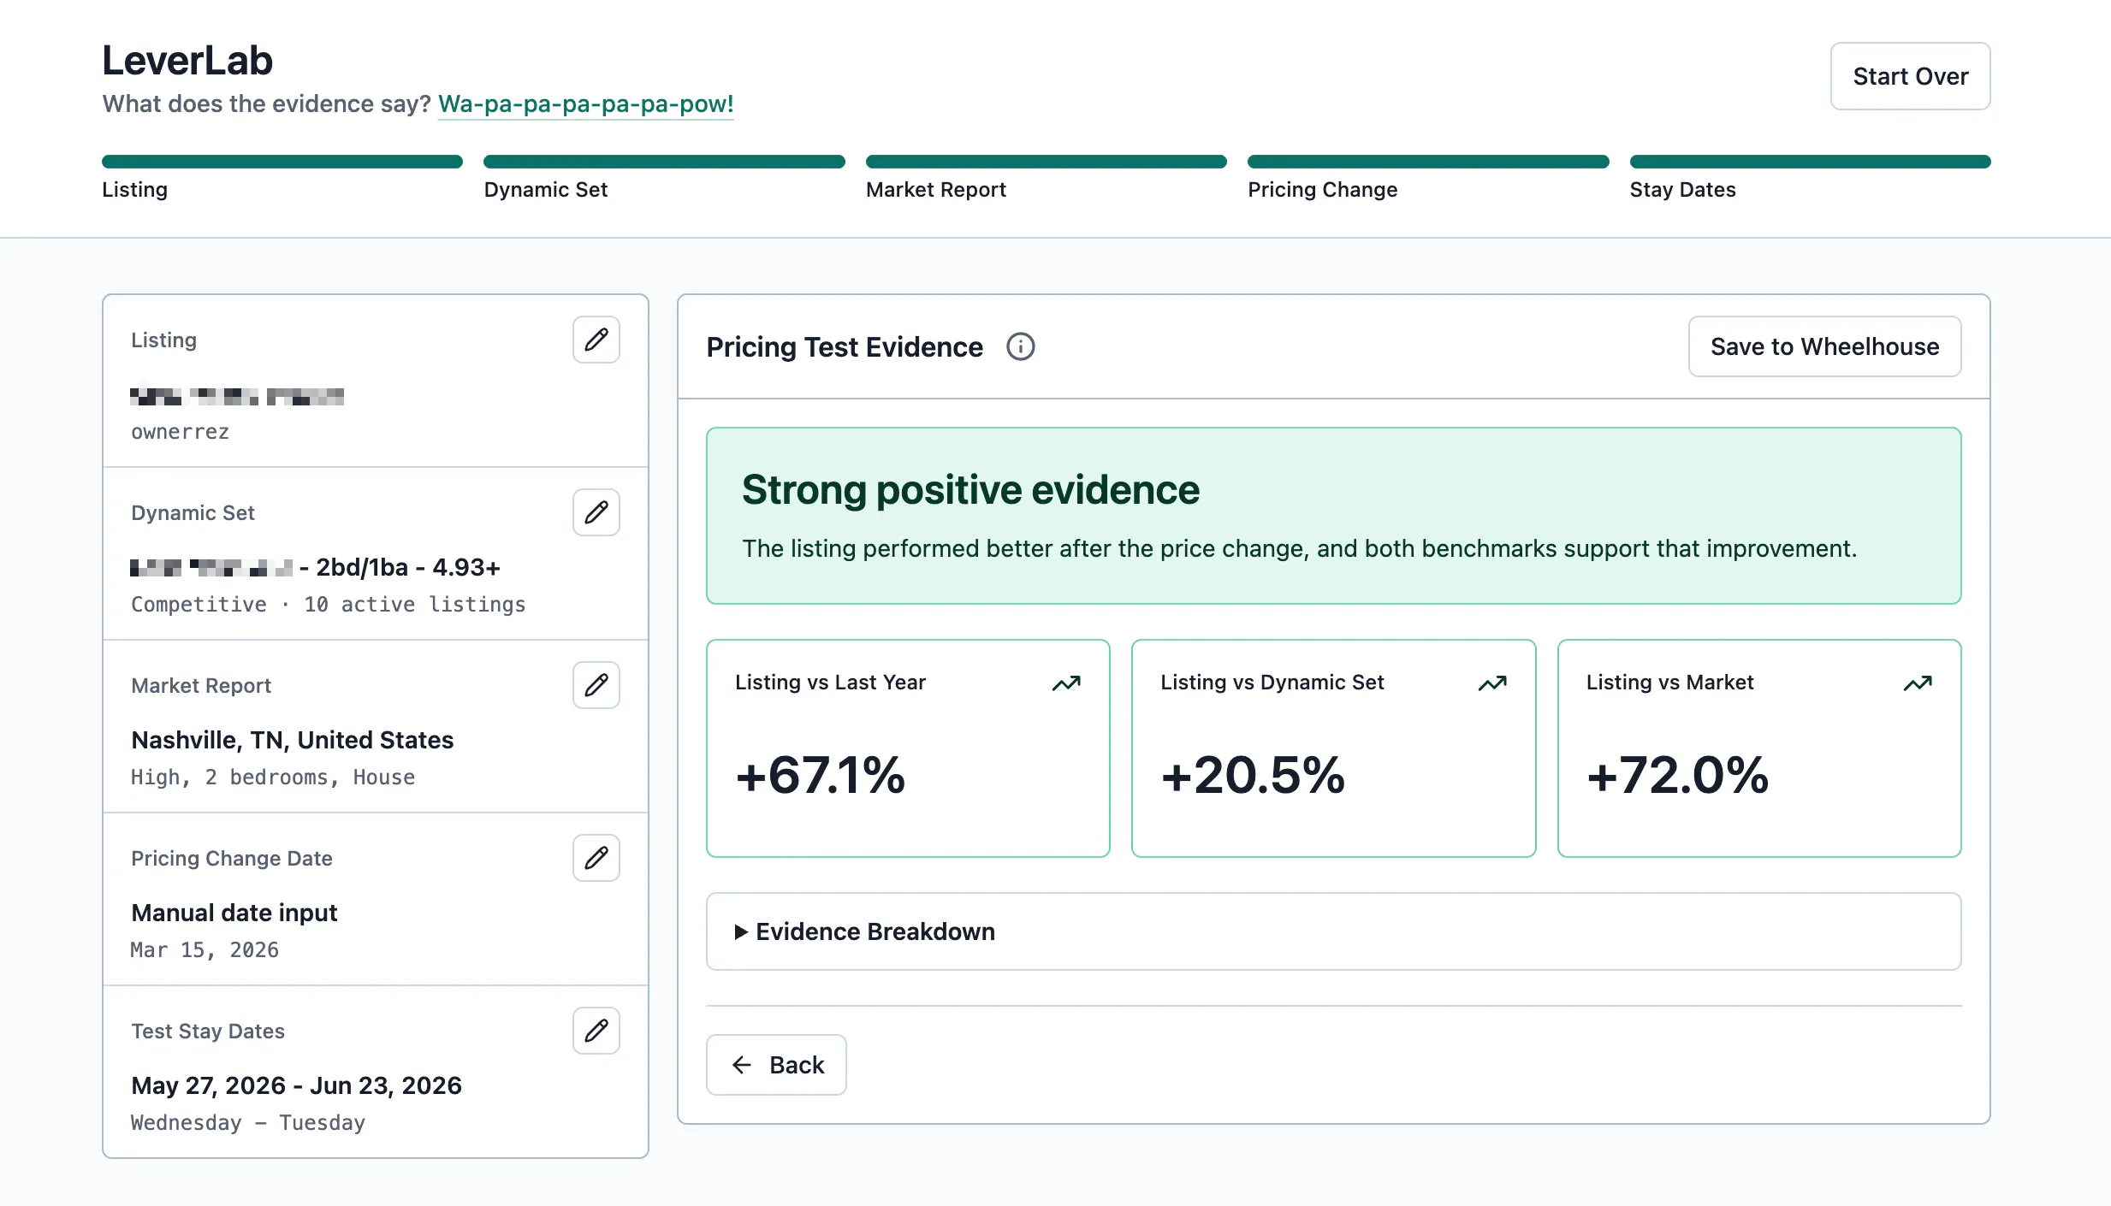Expand the Evidence Breakdown section
2111x1206 pixels.
(x=1333, y=931)
